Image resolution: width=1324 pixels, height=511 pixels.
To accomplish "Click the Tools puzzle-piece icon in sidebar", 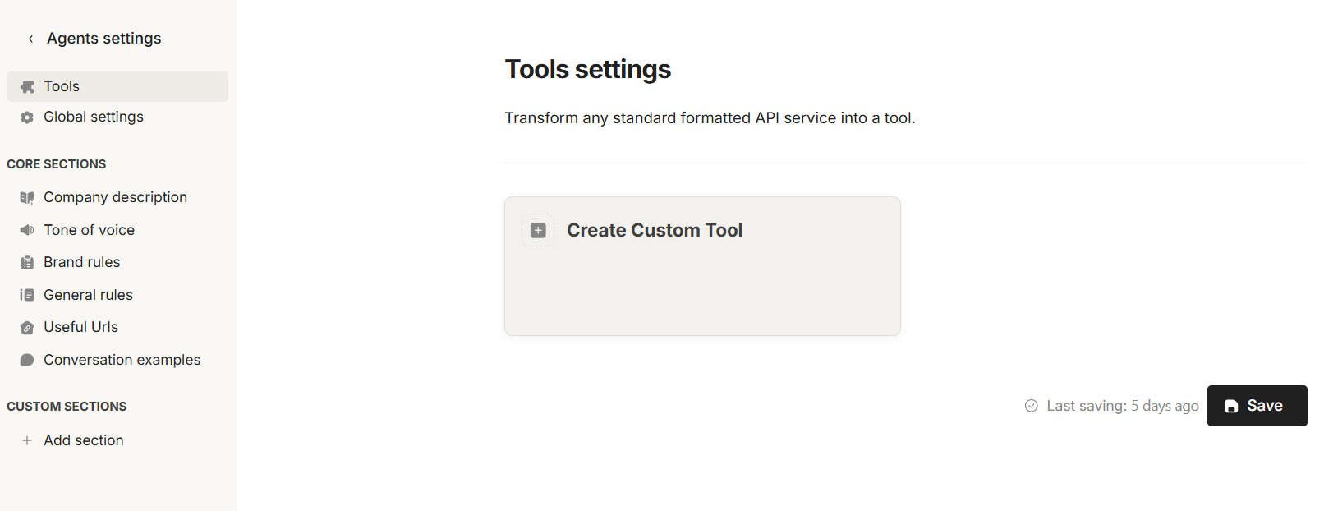I will 27,87.
